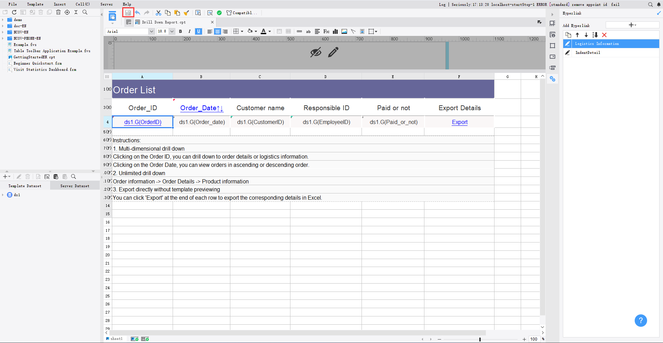This screenshot has height=343, width=663.
Task: Set center text alignment
Action: click(x=218, y=31)
